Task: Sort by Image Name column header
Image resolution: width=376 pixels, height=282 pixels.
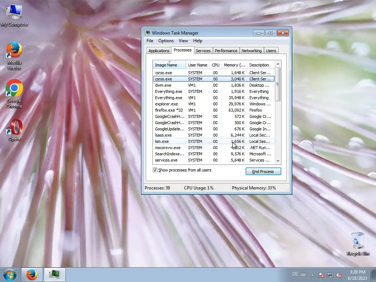Action: click(x=169, y=65)
